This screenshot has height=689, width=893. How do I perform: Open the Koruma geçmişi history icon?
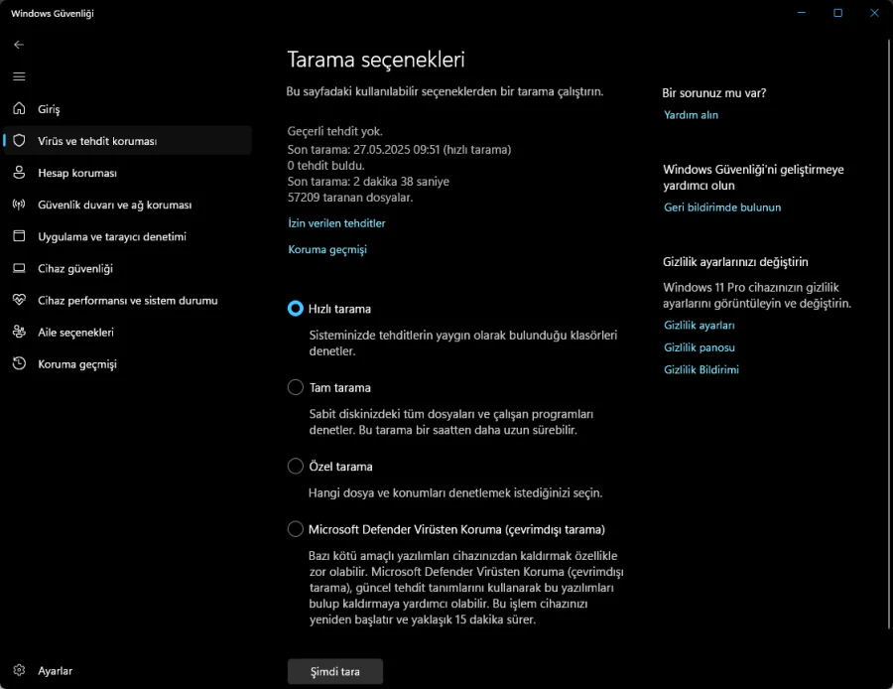point(18,363)
